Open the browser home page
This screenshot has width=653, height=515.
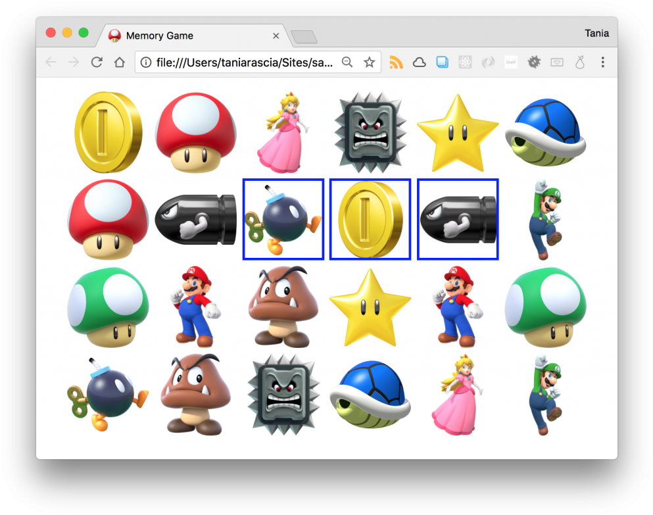[120, 62]
